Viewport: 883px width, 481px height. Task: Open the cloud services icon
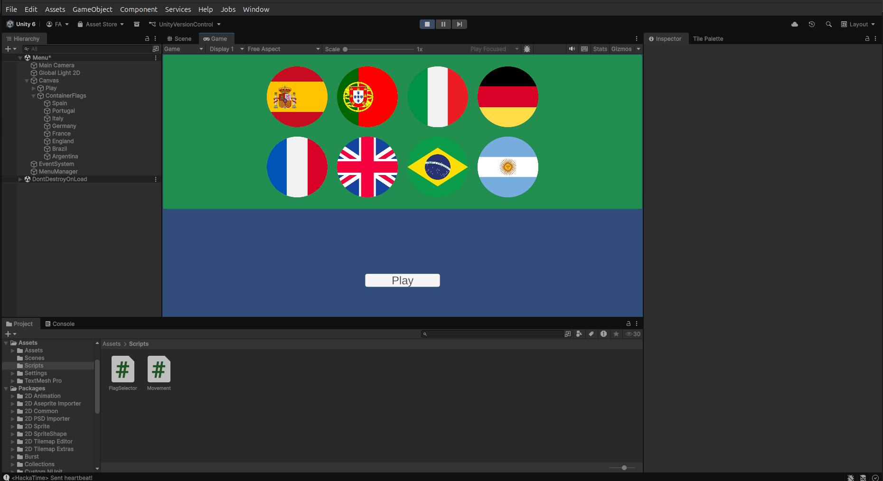794,24
